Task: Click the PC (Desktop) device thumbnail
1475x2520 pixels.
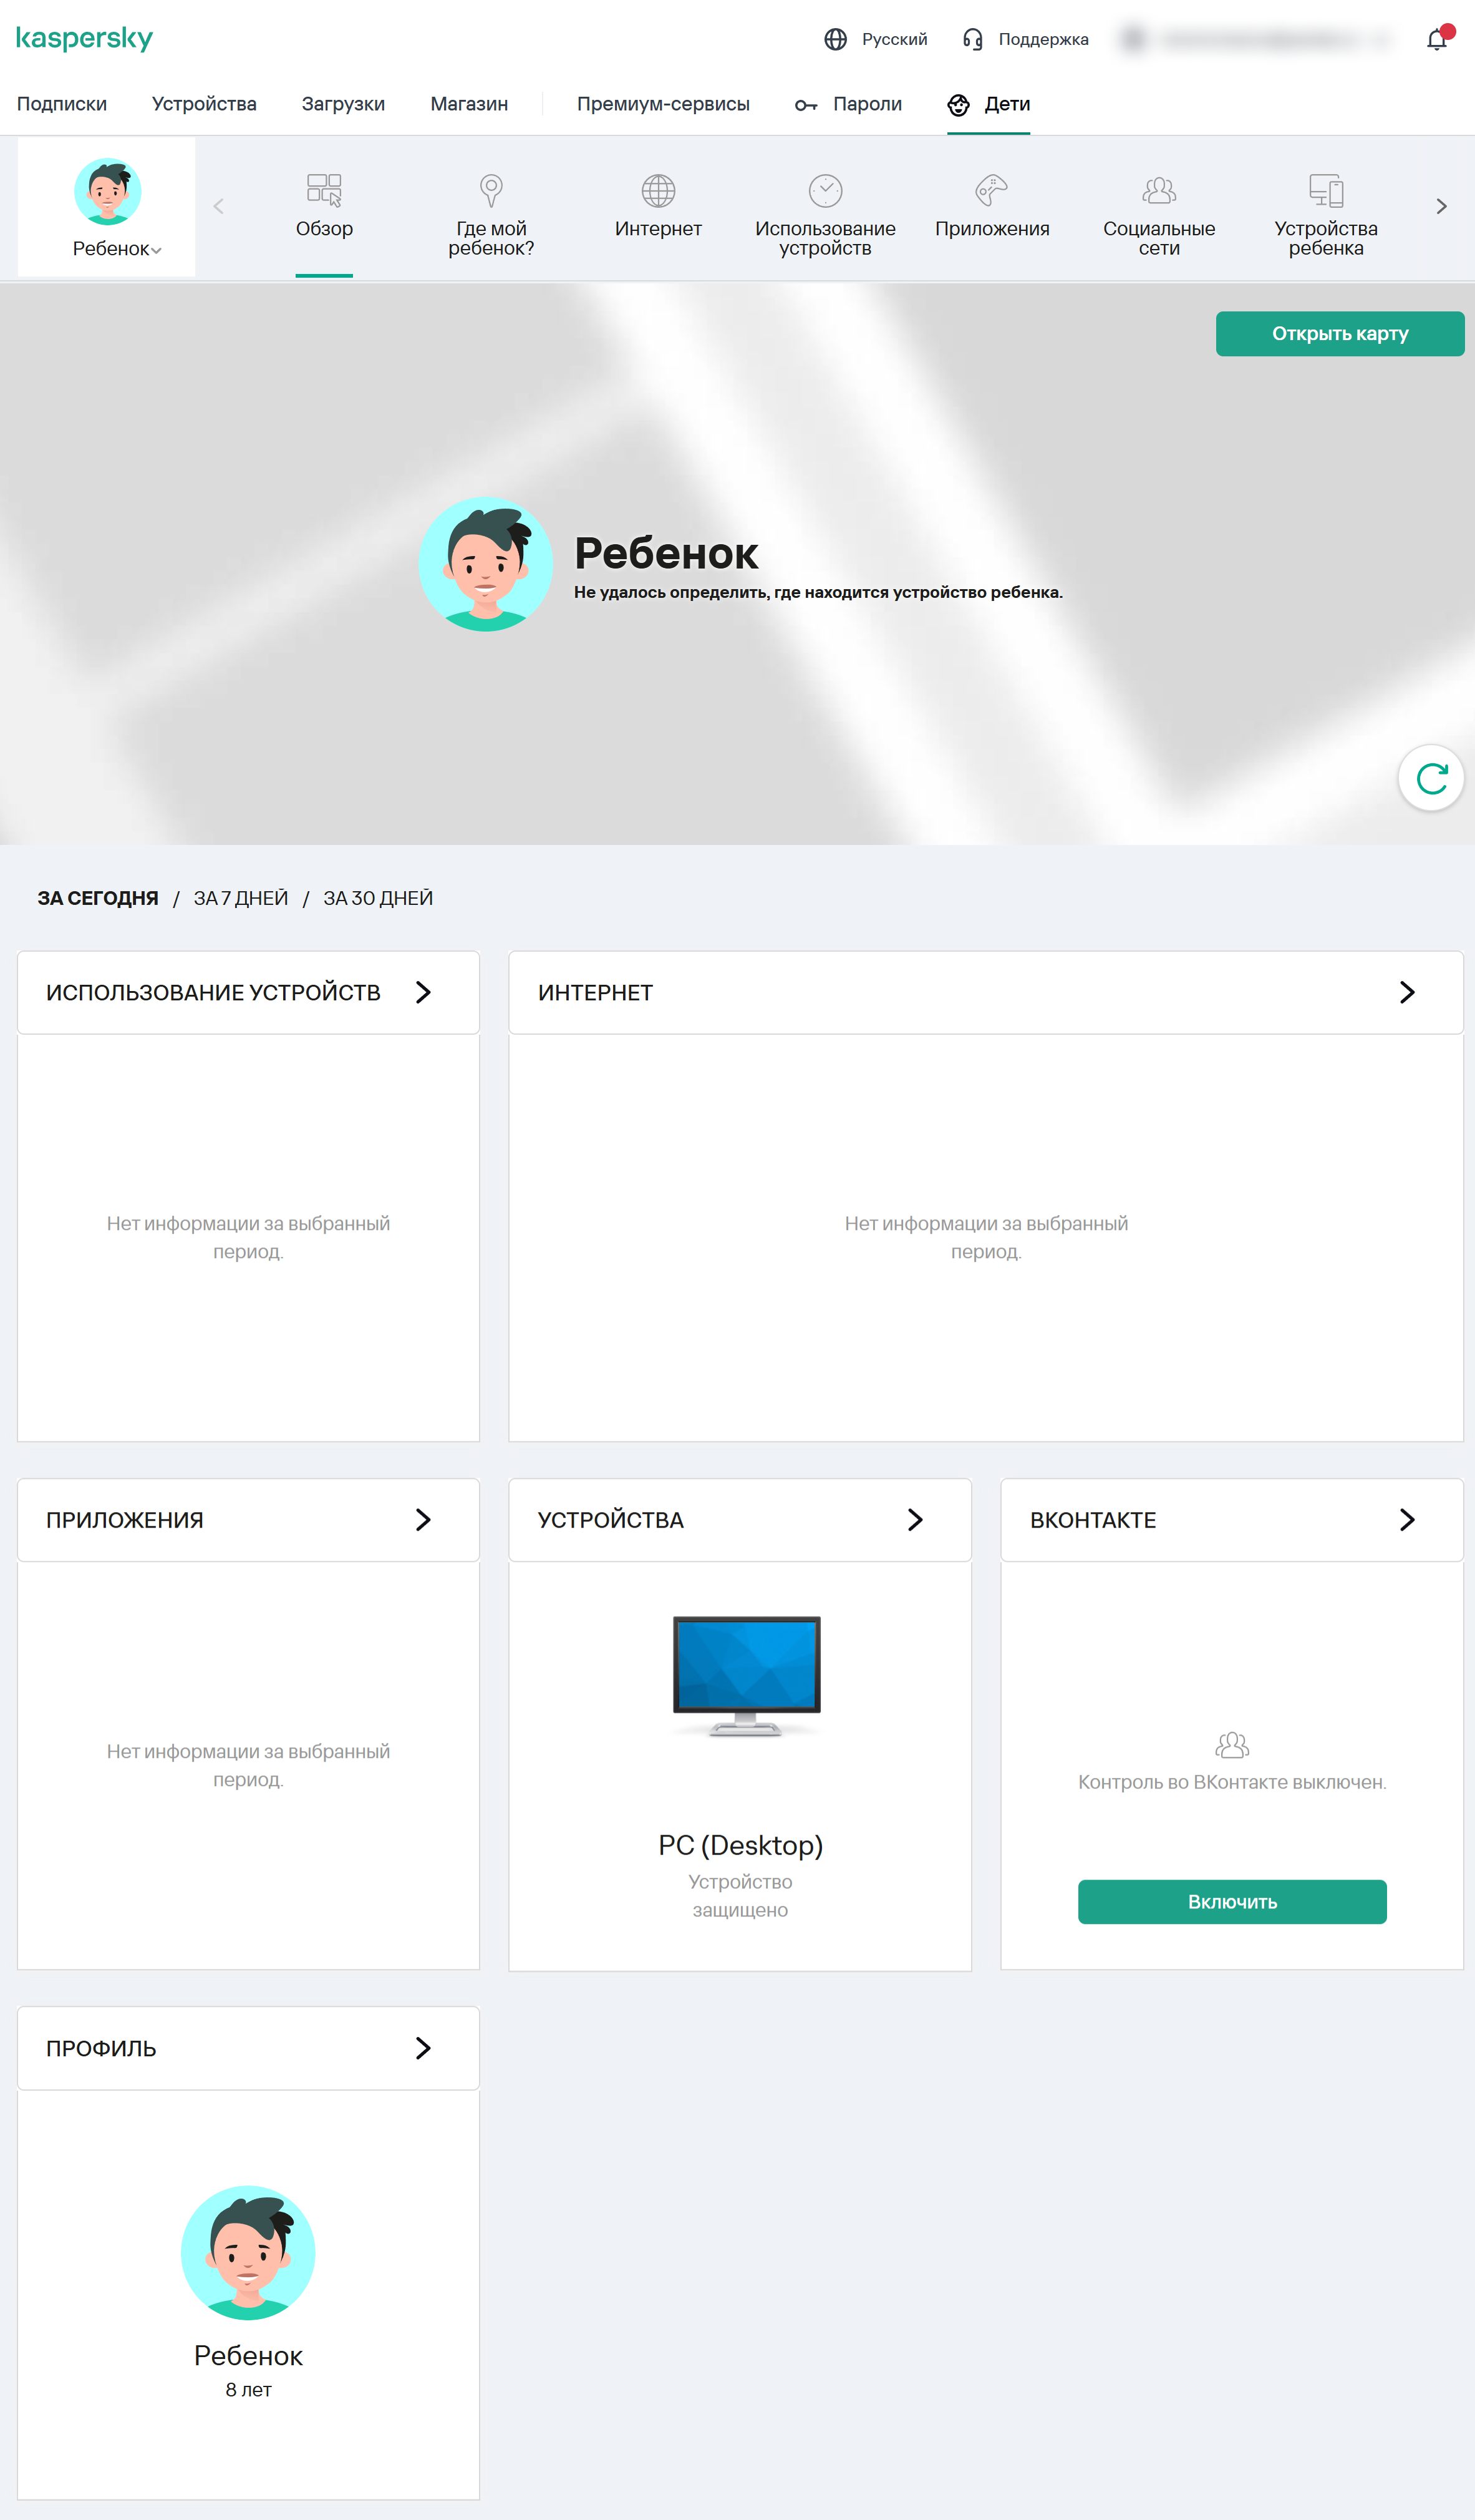Action: coord(745,1675)
